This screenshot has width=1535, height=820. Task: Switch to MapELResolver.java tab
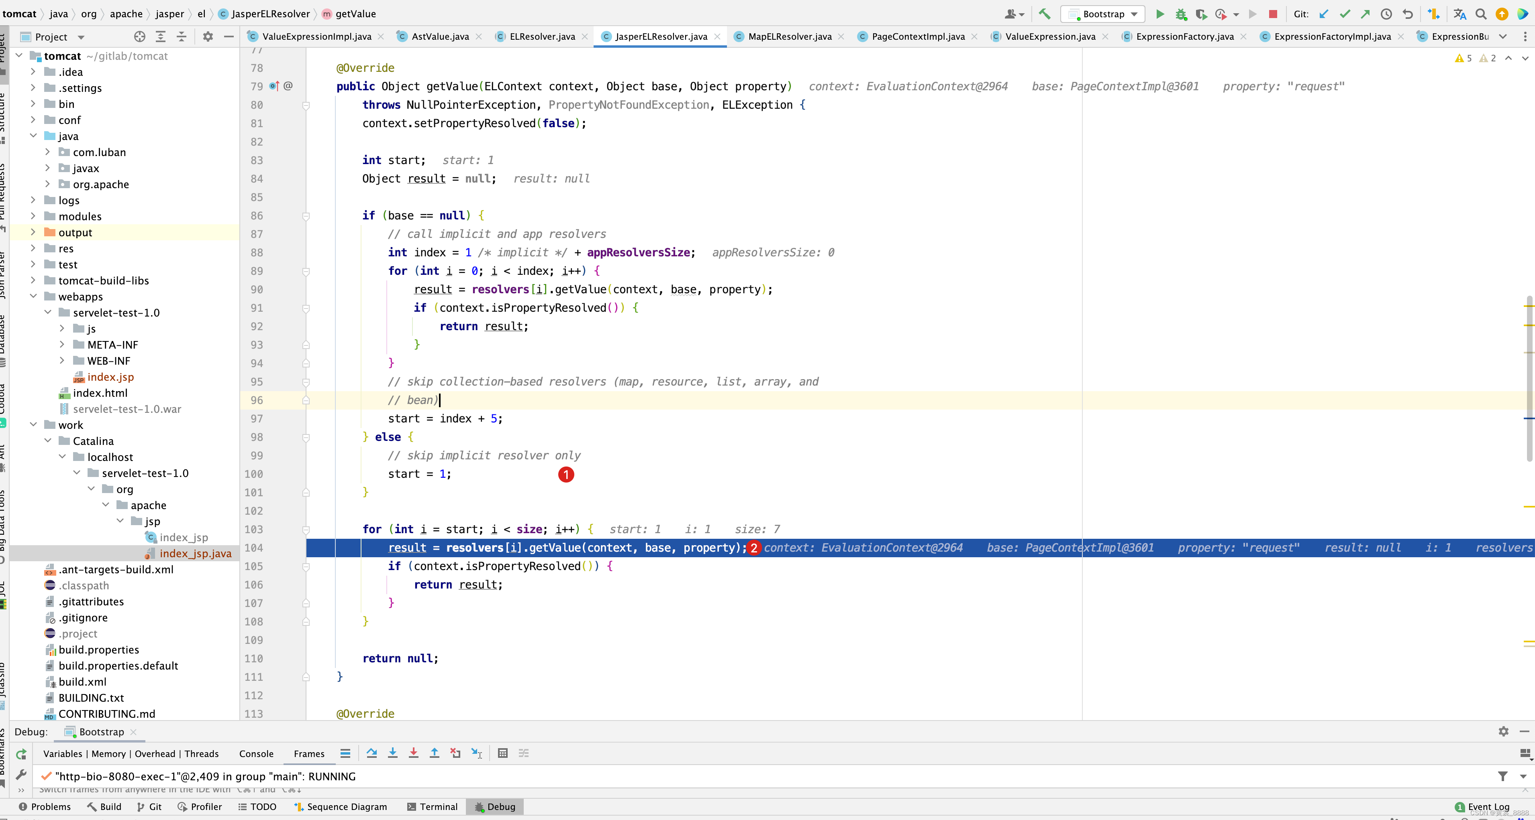pyautogui.click(x=789, y=37)
